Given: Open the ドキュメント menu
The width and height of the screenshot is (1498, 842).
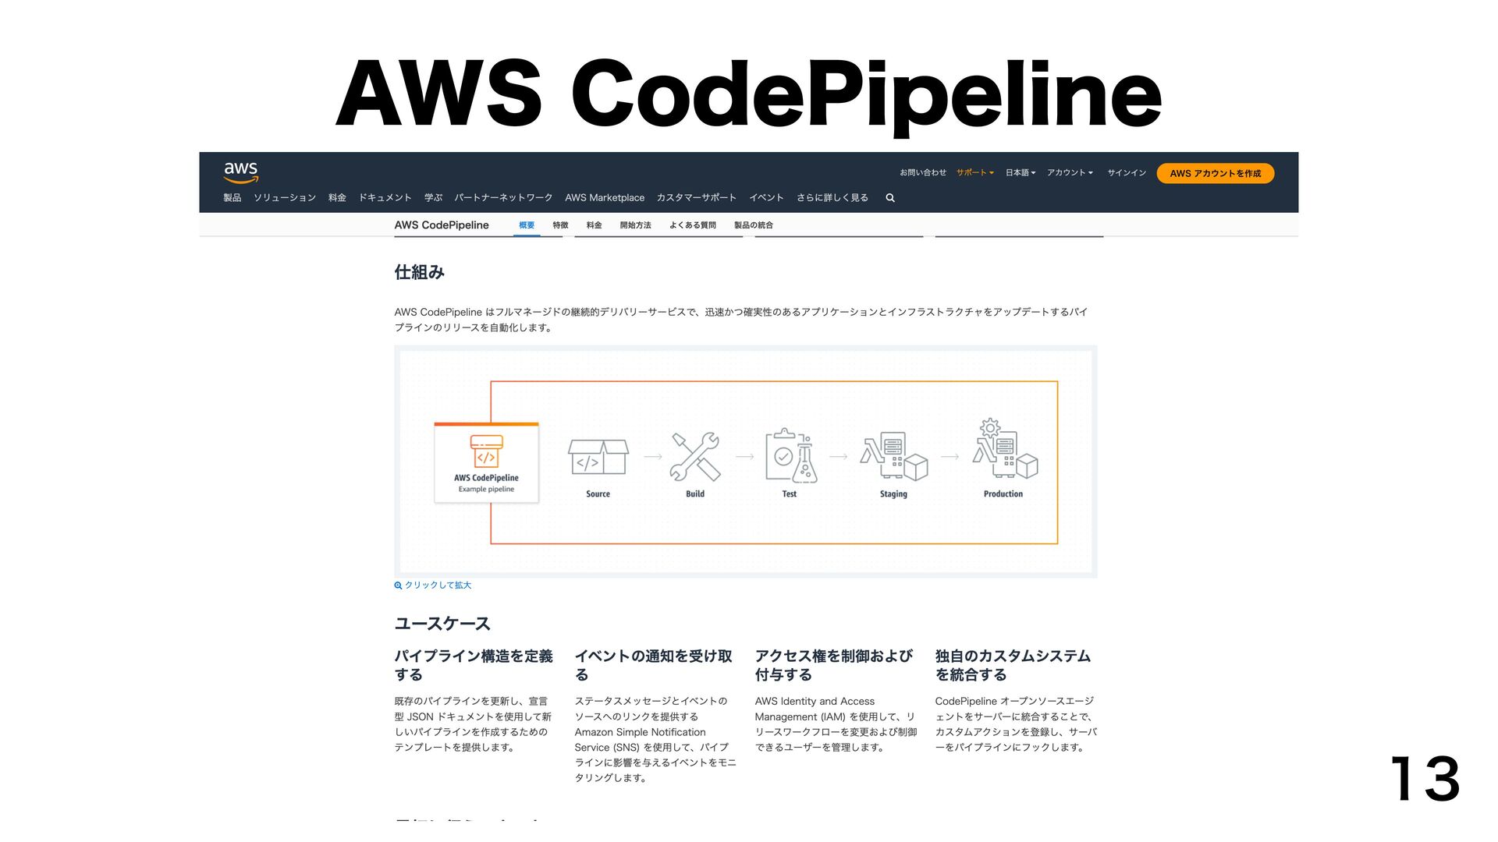Looking at the screenshot, I should 385,198.
